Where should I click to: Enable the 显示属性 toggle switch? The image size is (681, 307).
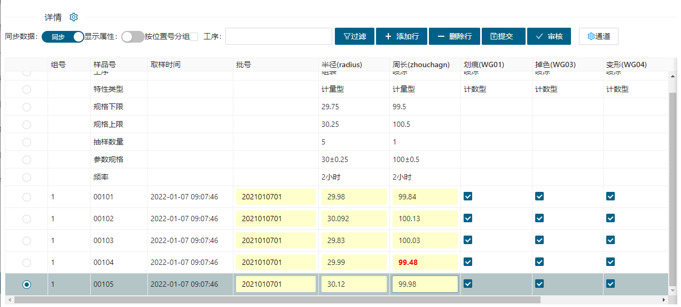pos(132,37)
